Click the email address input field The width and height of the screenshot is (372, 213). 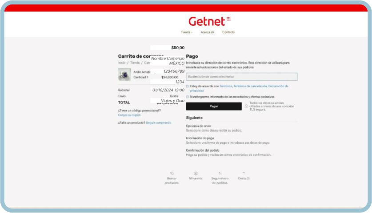click(241, 77)
